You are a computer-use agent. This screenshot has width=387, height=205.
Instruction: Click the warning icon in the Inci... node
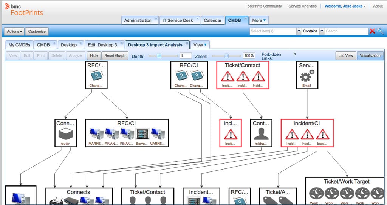(231, 135)
